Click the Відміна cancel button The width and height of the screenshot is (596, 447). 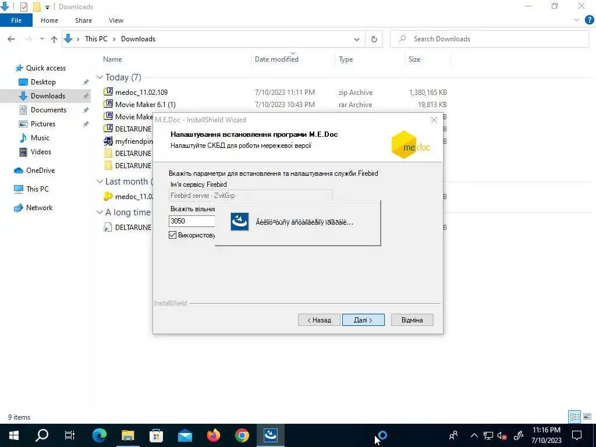[412, 320]
